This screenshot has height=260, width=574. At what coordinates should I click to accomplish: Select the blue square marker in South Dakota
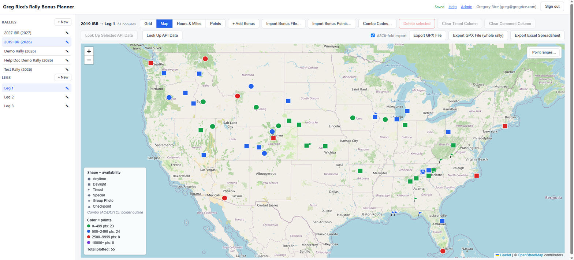click(x=288, y=101)
